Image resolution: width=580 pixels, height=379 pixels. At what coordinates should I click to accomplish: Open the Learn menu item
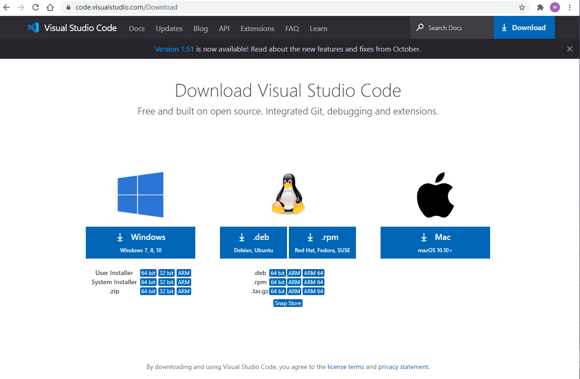tap(319, 28)
